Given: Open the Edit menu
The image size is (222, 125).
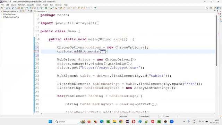Looking at the screenshot, I should click(7, 5).
